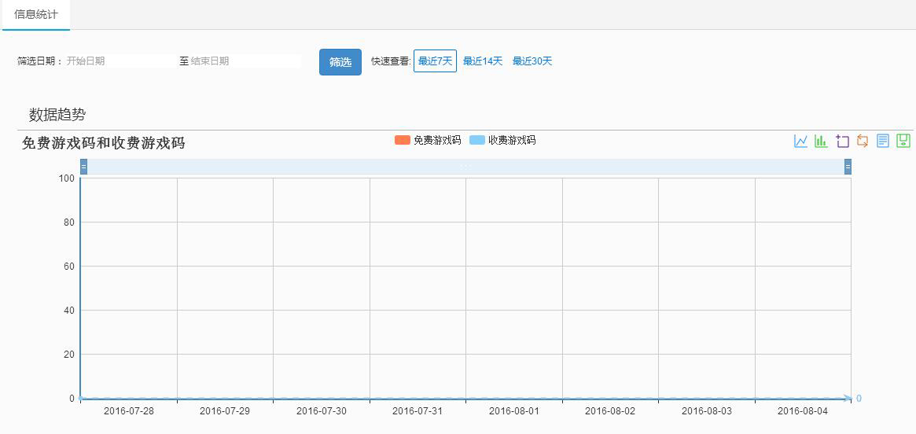Select the 最近7天 quick view
The width and height of the screenshot is (916, 434).
point(435,61)
